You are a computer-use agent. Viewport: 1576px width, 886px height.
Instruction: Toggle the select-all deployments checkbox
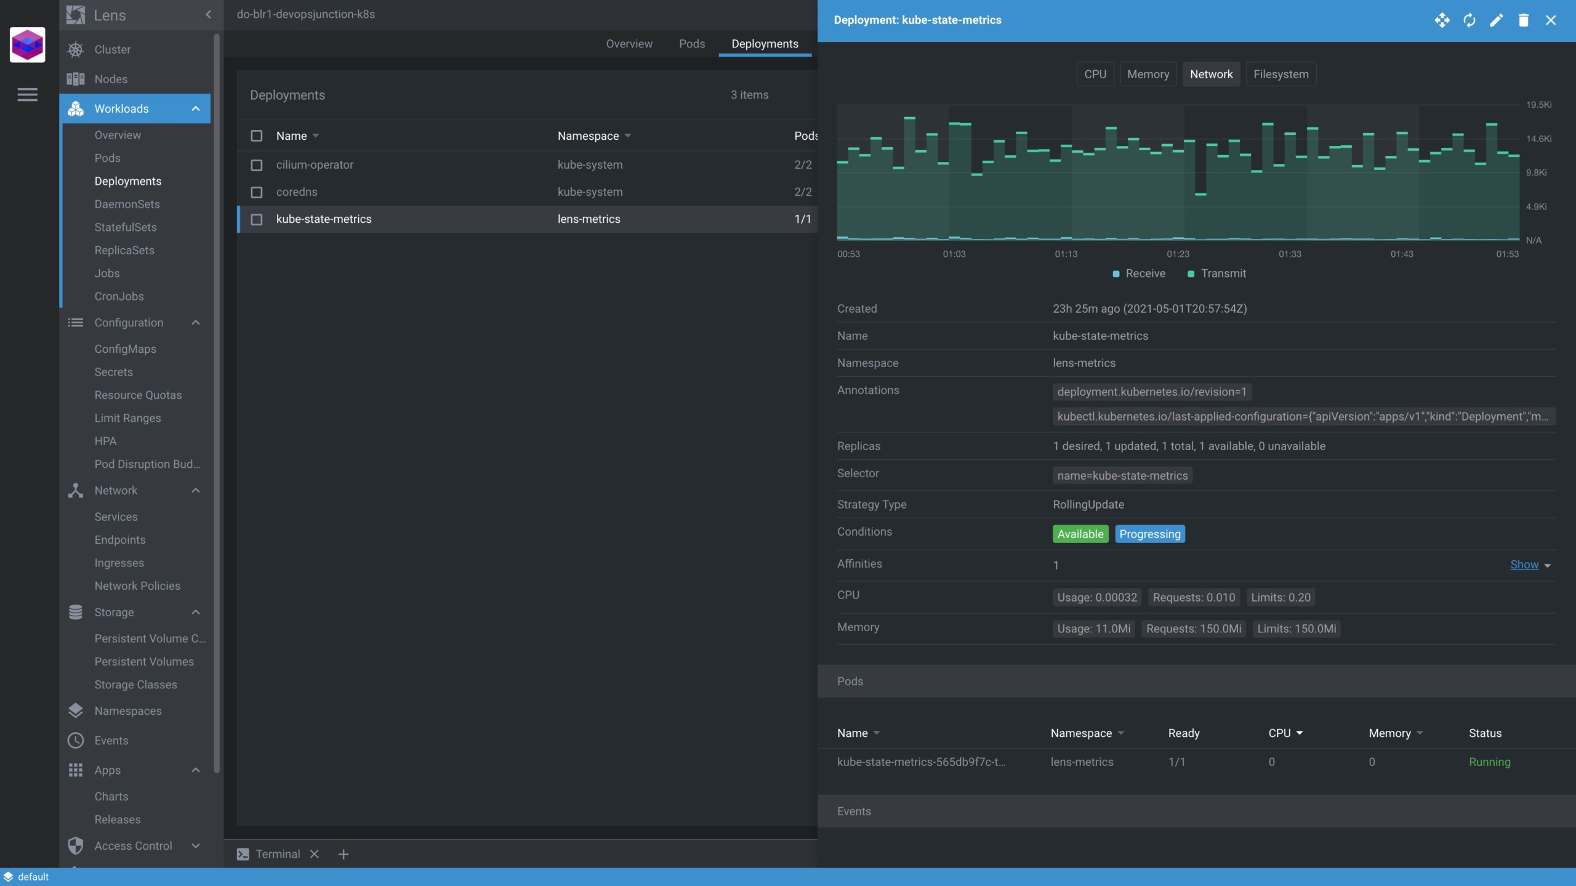click(257, 135)
